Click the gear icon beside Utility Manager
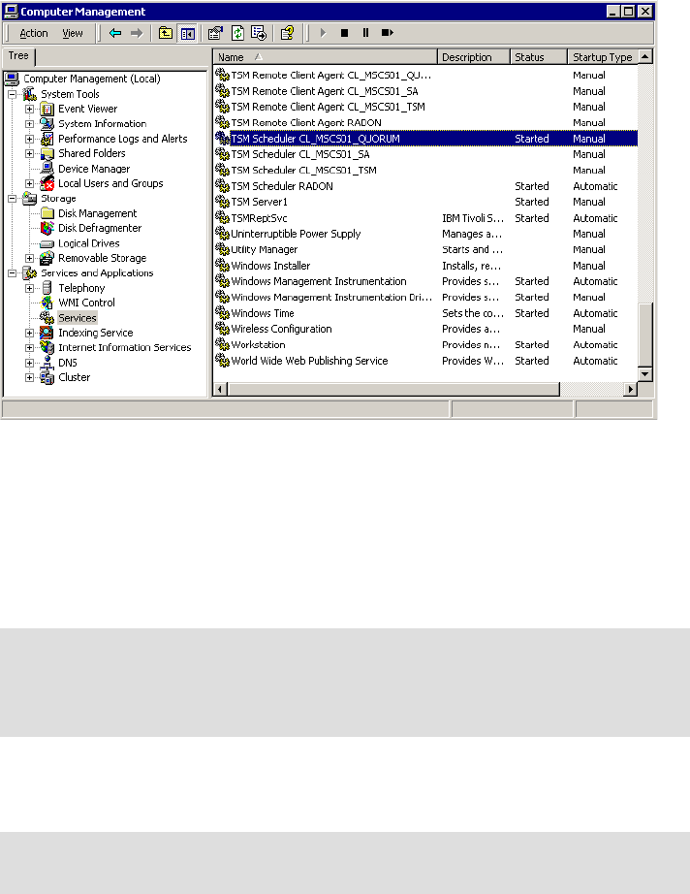This screenshot has width=690, height=894. click(x=222, y=250)
